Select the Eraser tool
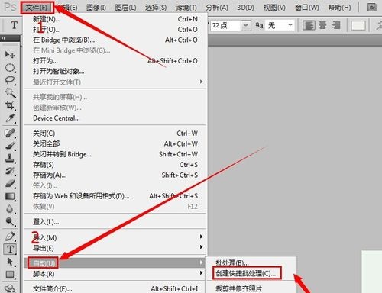 pyautogui.click(x=10, y=183)
